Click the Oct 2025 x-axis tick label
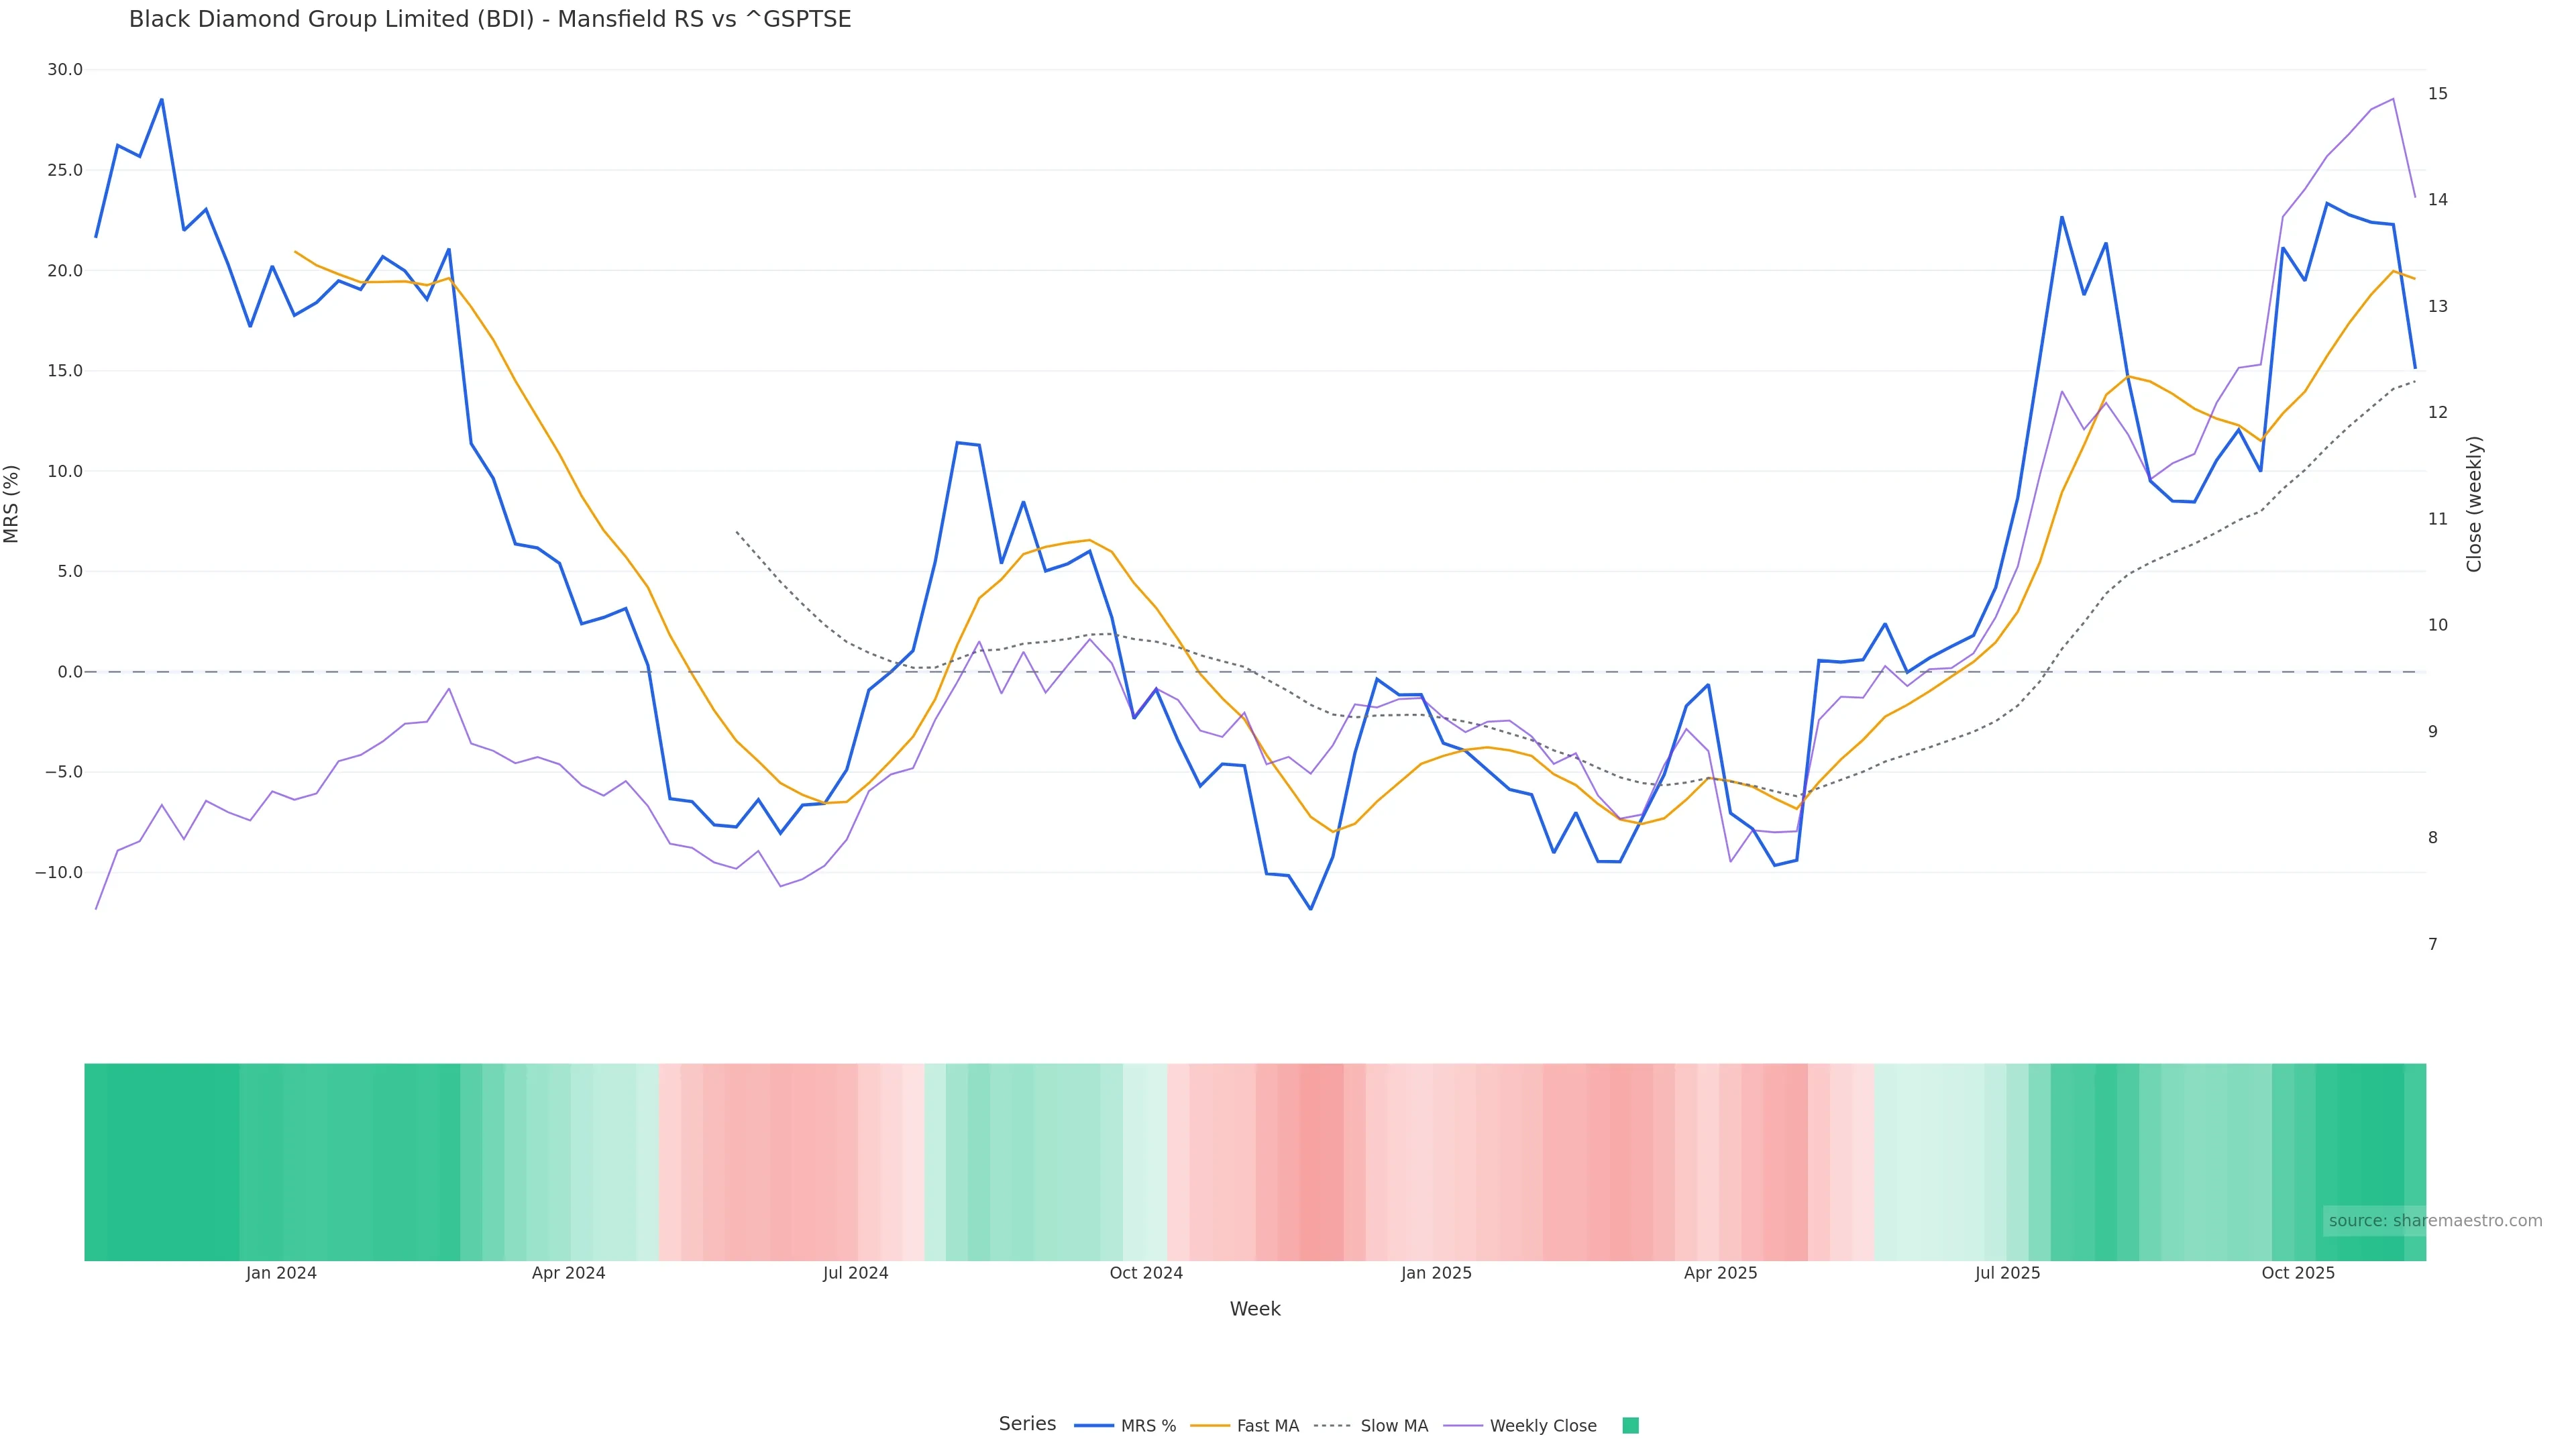 2298,1273
